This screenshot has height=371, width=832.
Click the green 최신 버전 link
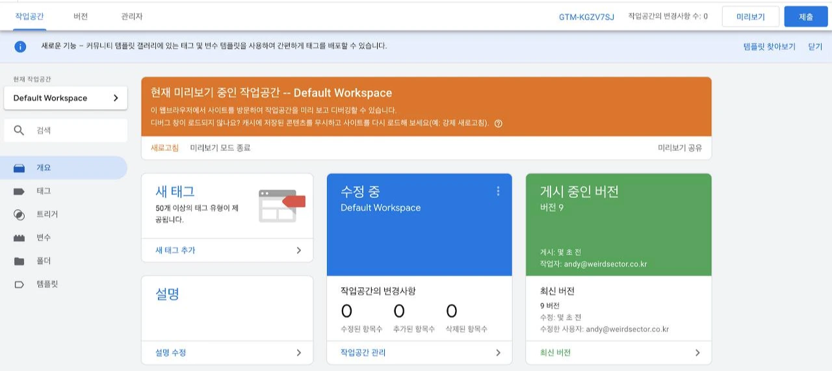coord(555,353)
